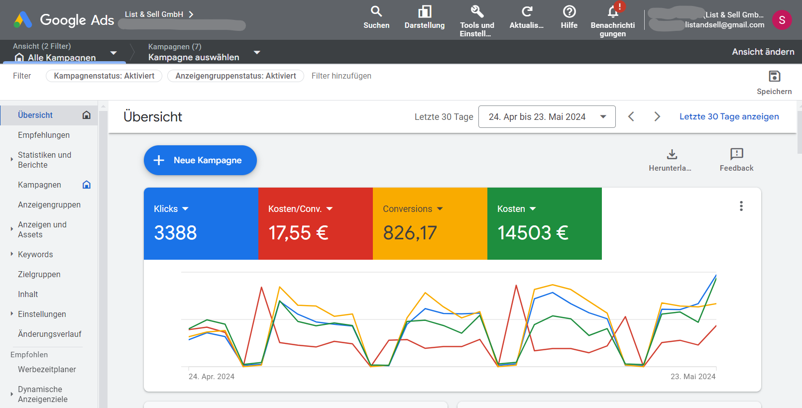
Task: Select the yellow Conversions scorecard tile
Action: [x=430, y=223]
